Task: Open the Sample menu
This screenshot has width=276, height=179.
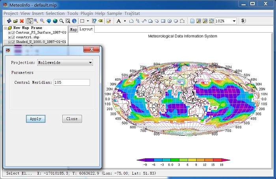Action: point(114,13)
